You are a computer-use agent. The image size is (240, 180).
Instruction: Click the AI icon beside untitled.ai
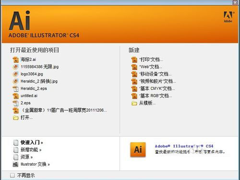pyautogui.click(x=16, y=96)
